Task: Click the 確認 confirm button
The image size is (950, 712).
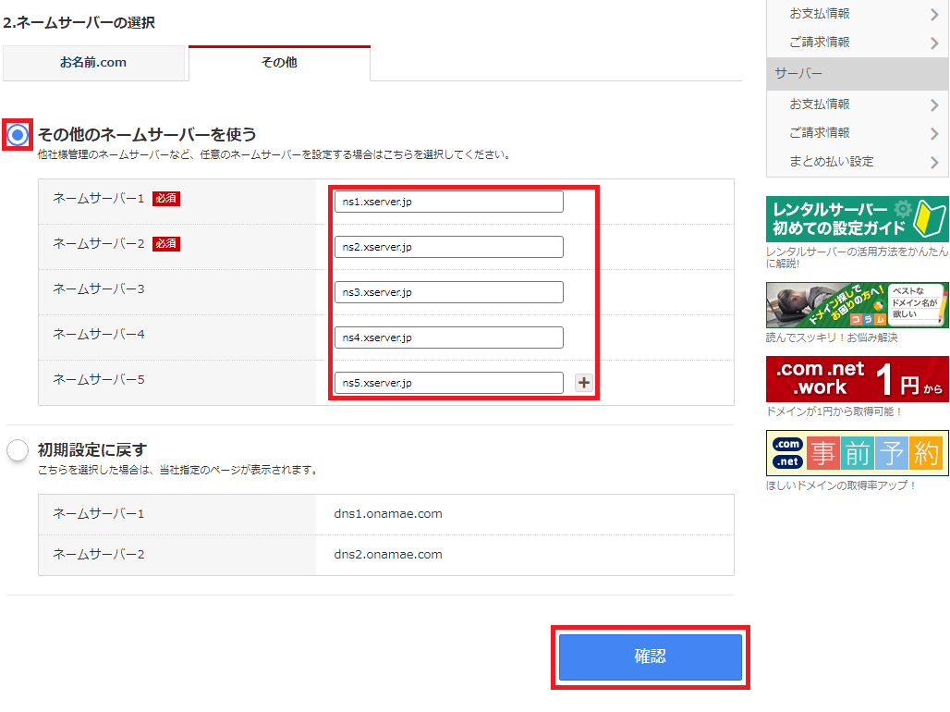Action: 650,657
